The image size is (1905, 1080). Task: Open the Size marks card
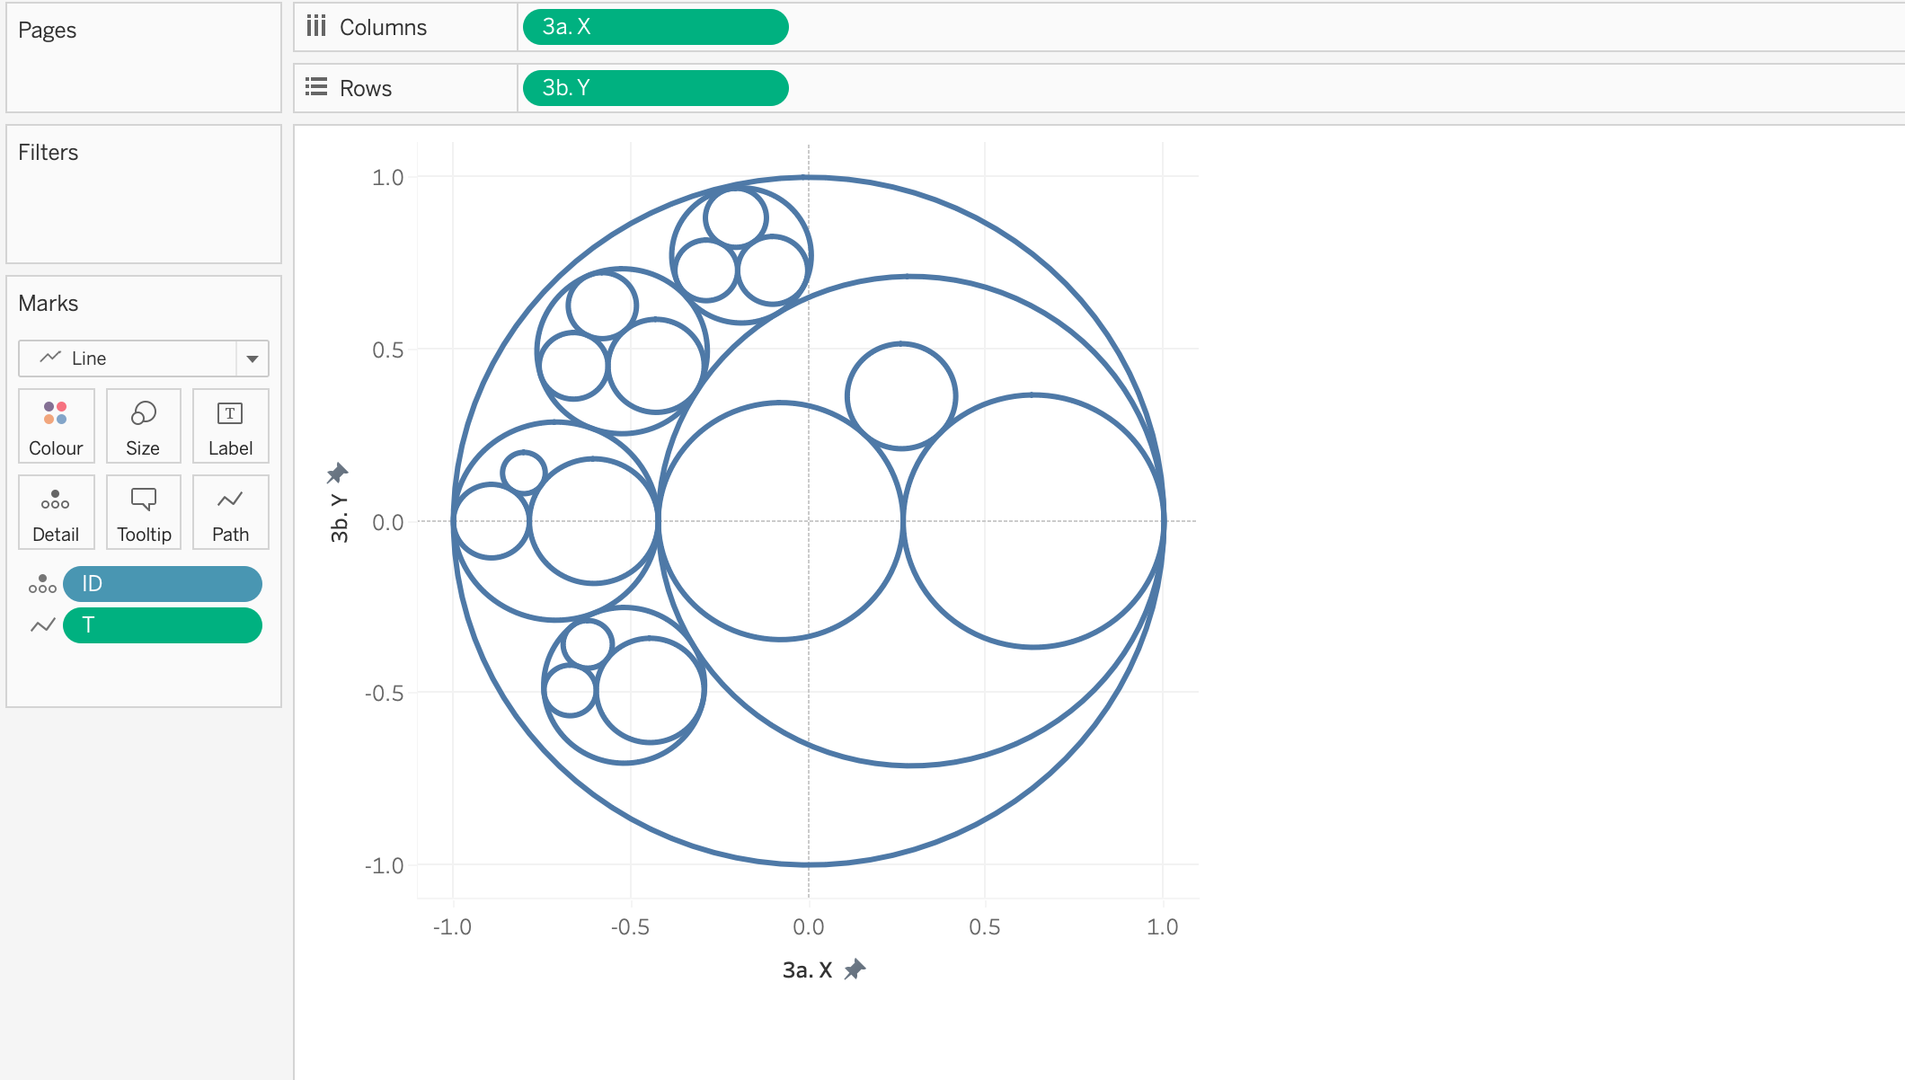click(x=143, y=426)
